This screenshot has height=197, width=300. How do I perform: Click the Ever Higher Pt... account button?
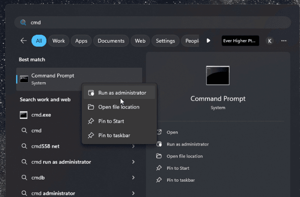[x=240, y=41]
